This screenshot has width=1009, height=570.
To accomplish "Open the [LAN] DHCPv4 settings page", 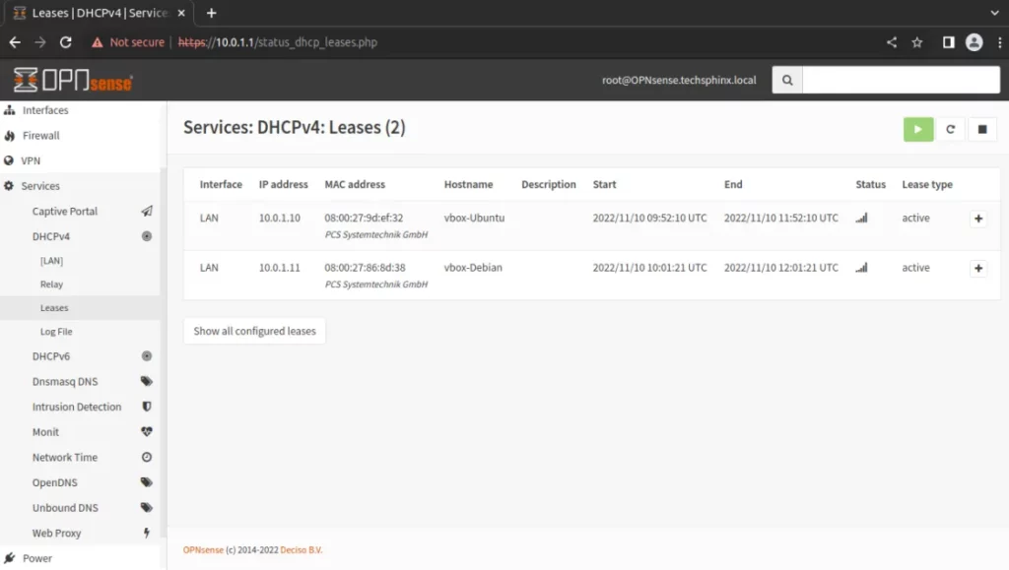I will 51,261.
